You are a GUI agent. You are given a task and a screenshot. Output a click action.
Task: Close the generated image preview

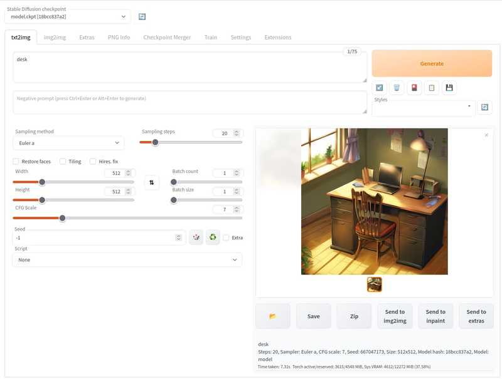[x=486, y=135]
